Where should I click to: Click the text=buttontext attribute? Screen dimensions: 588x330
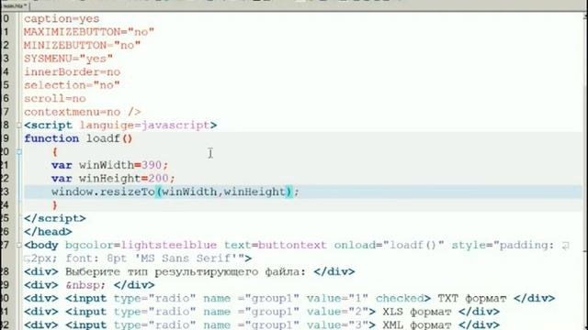276,246
